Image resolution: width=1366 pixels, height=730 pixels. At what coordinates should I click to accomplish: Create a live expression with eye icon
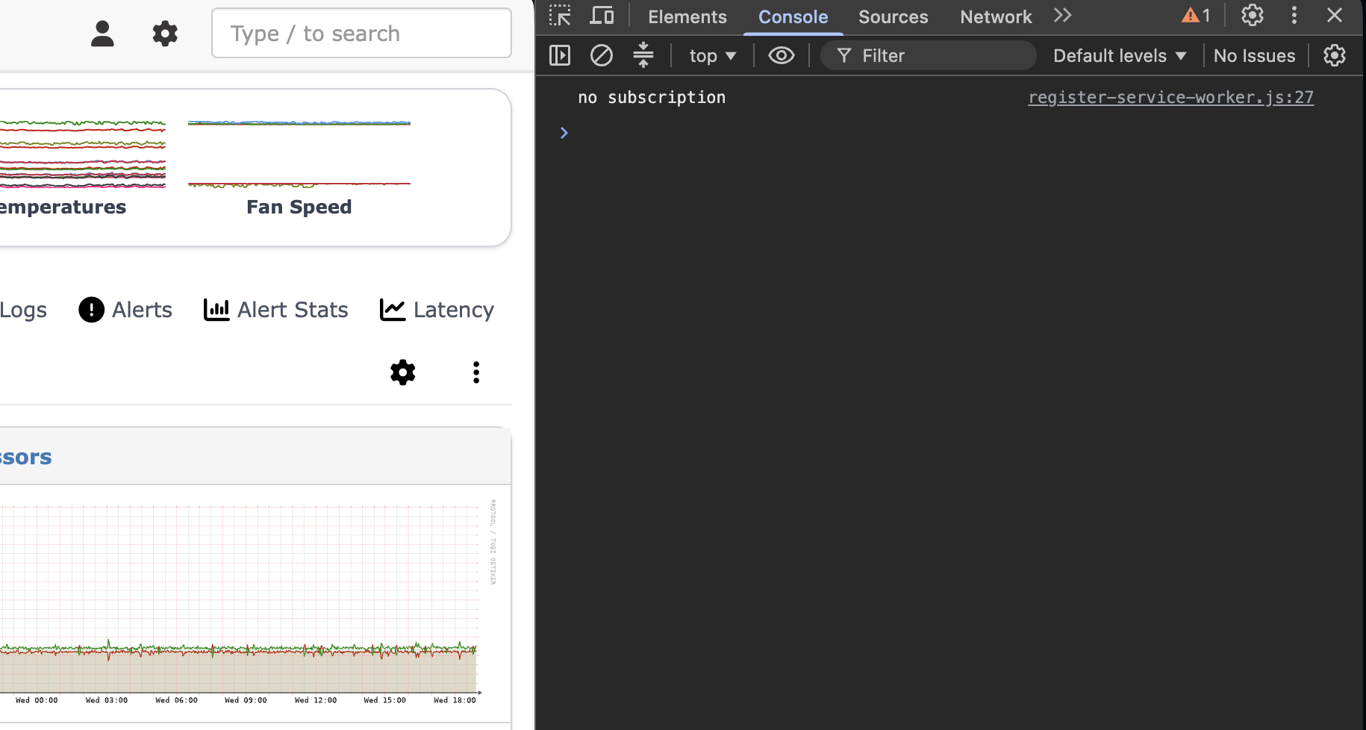coord(782,55)
